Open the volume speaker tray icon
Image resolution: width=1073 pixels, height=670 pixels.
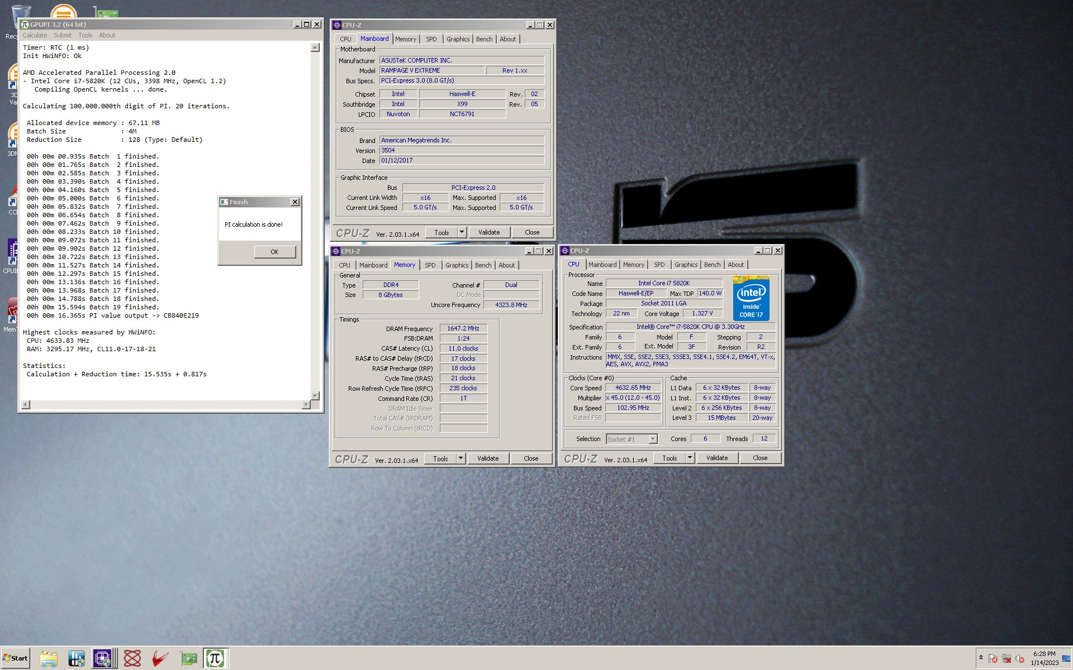click(1020, 658)
